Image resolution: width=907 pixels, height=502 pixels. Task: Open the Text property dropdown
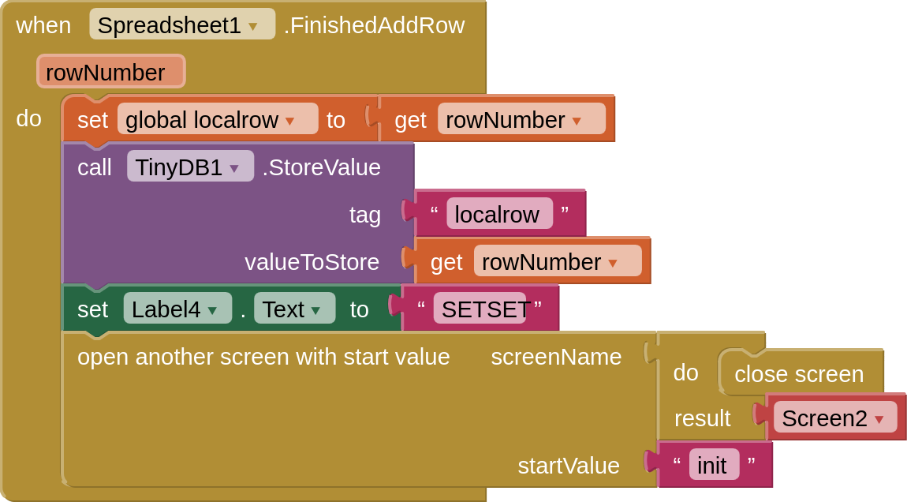pyautogui.click(x=315, y=310)
